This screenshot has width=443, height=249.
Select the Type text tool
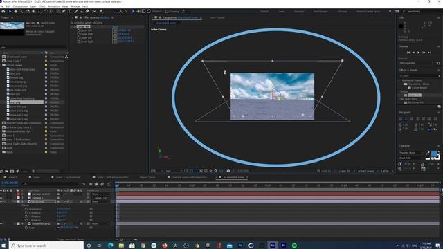[69, 11]
